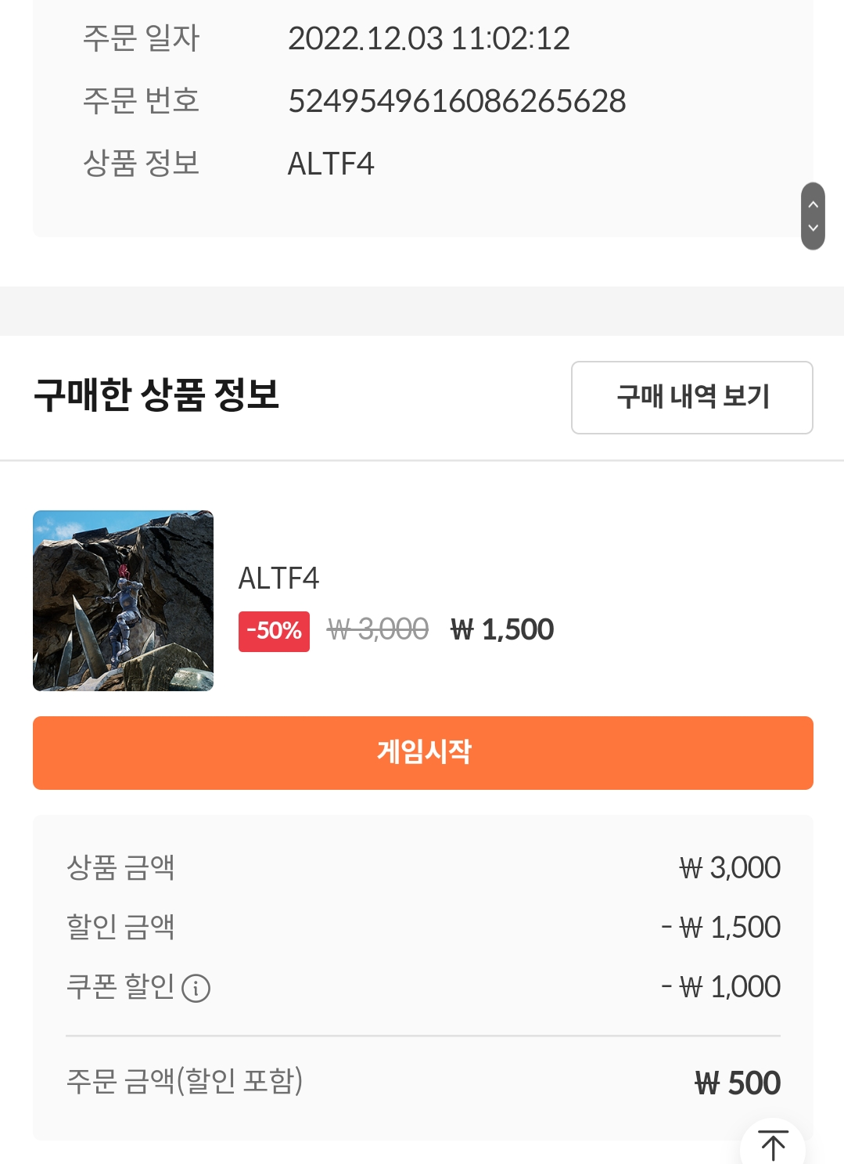This screenshot has width=844, height=1164.
Task: Click the order number 524954961608626​5628
Action: point(457,101)
